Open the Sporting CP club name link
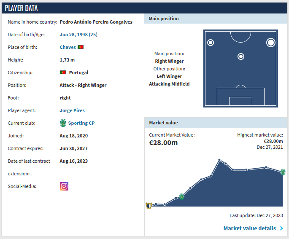 pos(81,123)
